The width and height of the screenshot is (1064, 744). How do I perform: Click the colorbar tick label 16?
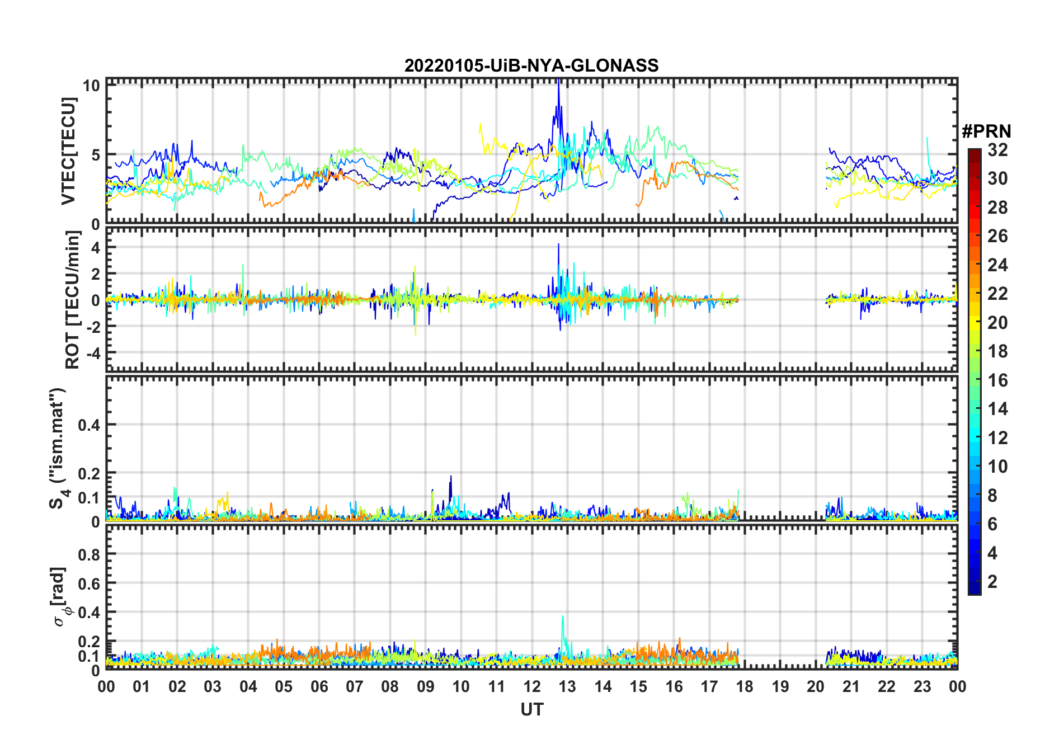click(x=997, y=380)
